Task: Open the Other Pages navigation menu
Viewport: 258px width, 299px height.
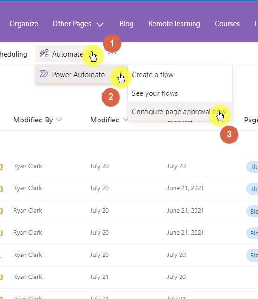Action: coord(72,24)
